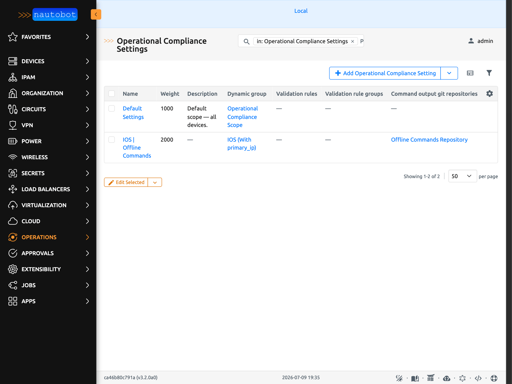Click the search magnifier icon
The height and width of the screenshot is (384, 512).
point(246,41)
